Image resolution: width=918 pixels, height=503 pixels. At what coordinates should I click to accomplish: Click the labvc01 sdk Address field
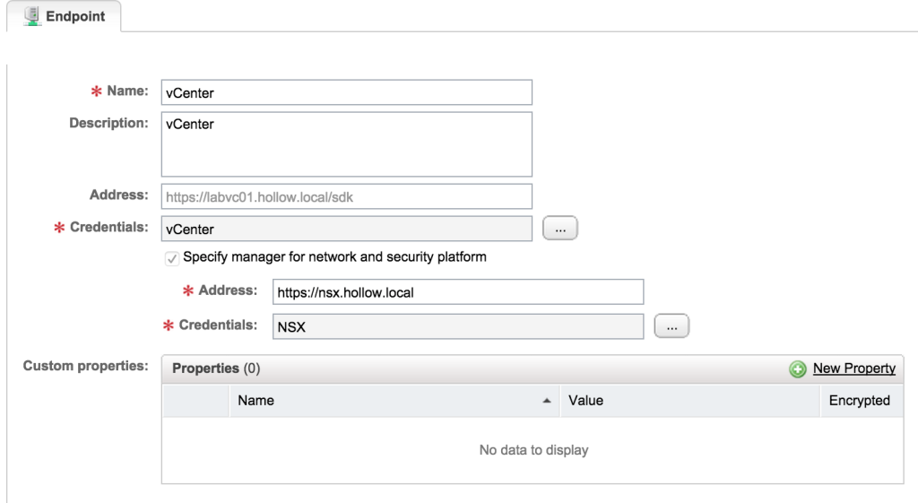point(346,196)
